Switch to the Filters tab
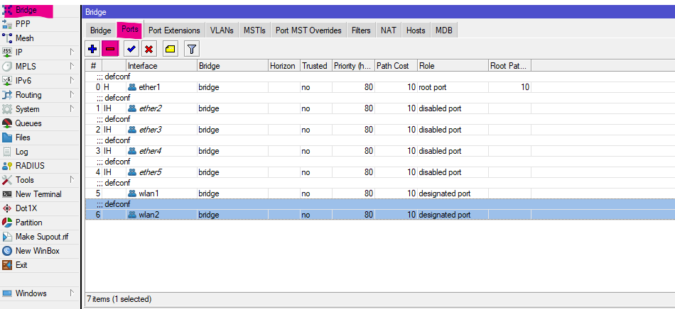Viewport: 675px width, 309px height. pos(361,30)
